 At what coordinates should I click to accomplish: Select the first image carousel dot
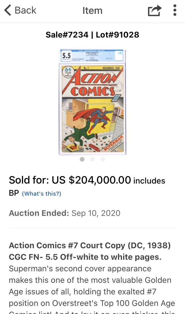pos(82,159)
